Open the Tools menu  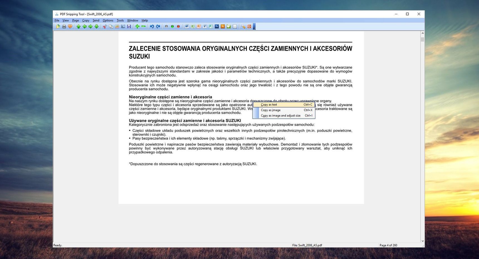pyautogui.click(x=120, y=20)
